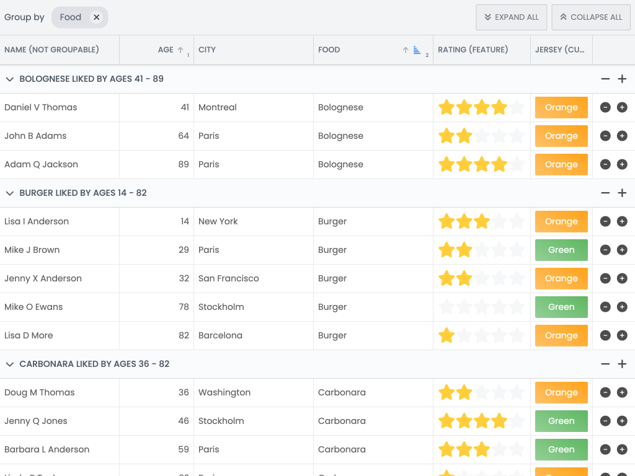Viewport: 635px width, 476px height.
Task: Set John B Adams rating to third star
Action: (x=482, y=136)
